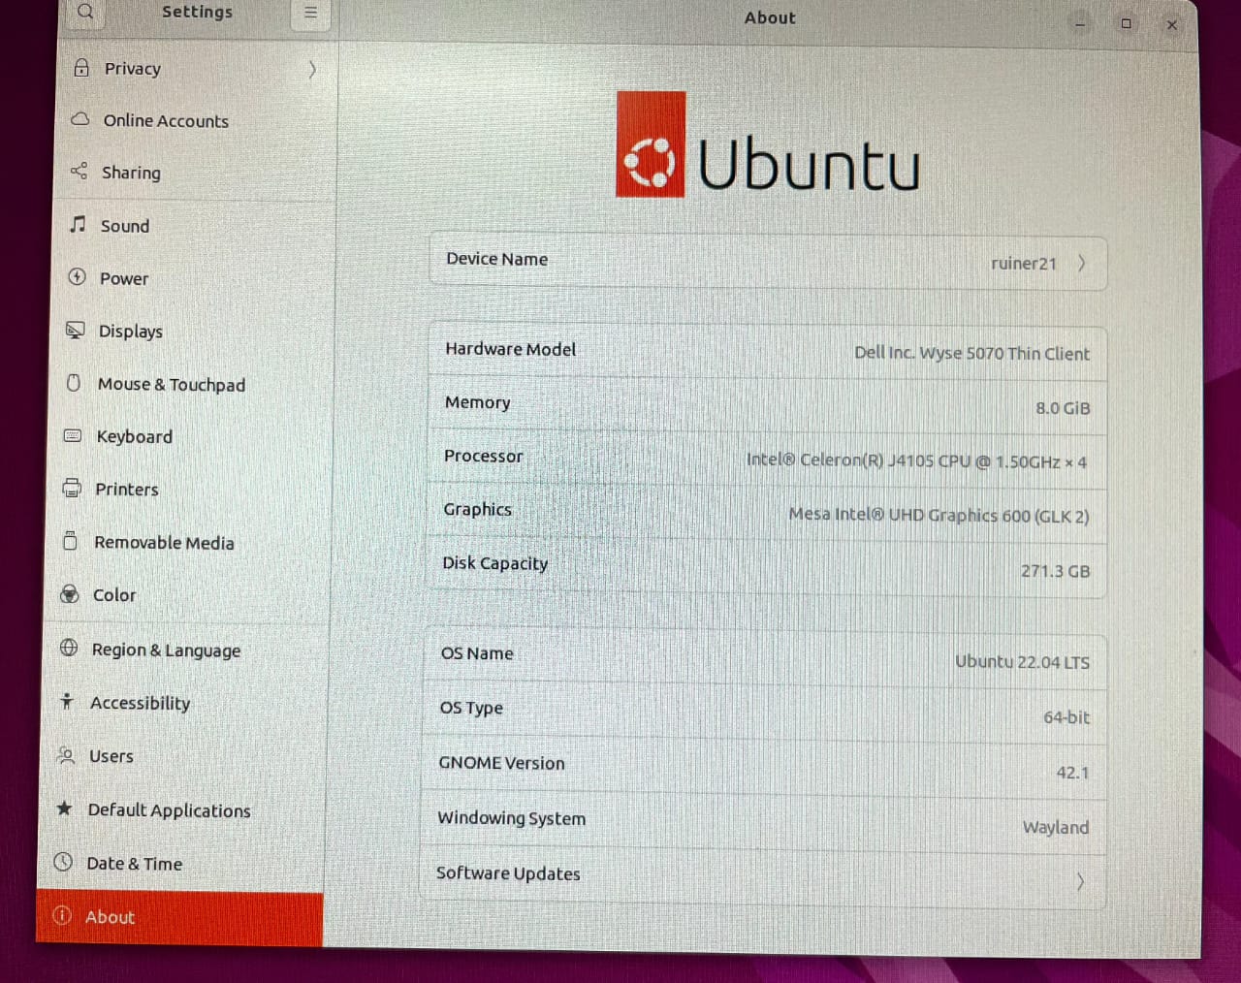
Task: Select Mouse & Touchpad panel
Action: click(191, 384)
